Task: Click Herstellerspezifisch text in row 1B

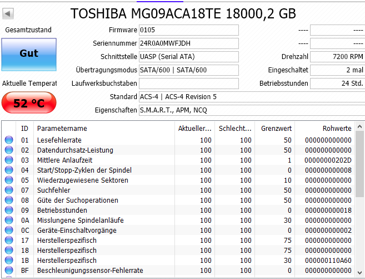Action: tap(67, 260)
